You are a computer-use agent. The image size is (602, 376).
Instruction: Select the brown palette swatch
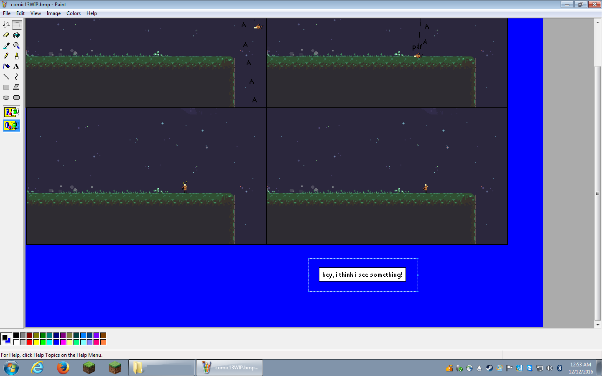[x=103, y=335]
